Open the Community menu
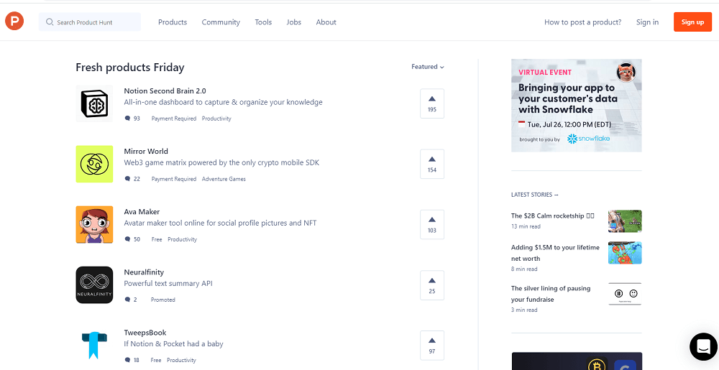The image size is (719, 370). [x=221, y=22]
